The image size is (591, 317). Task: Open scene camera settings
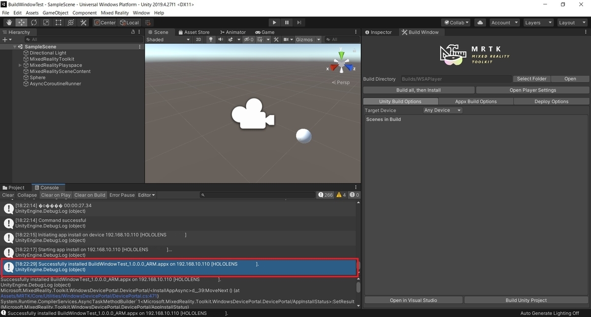[x=286, y=39]
